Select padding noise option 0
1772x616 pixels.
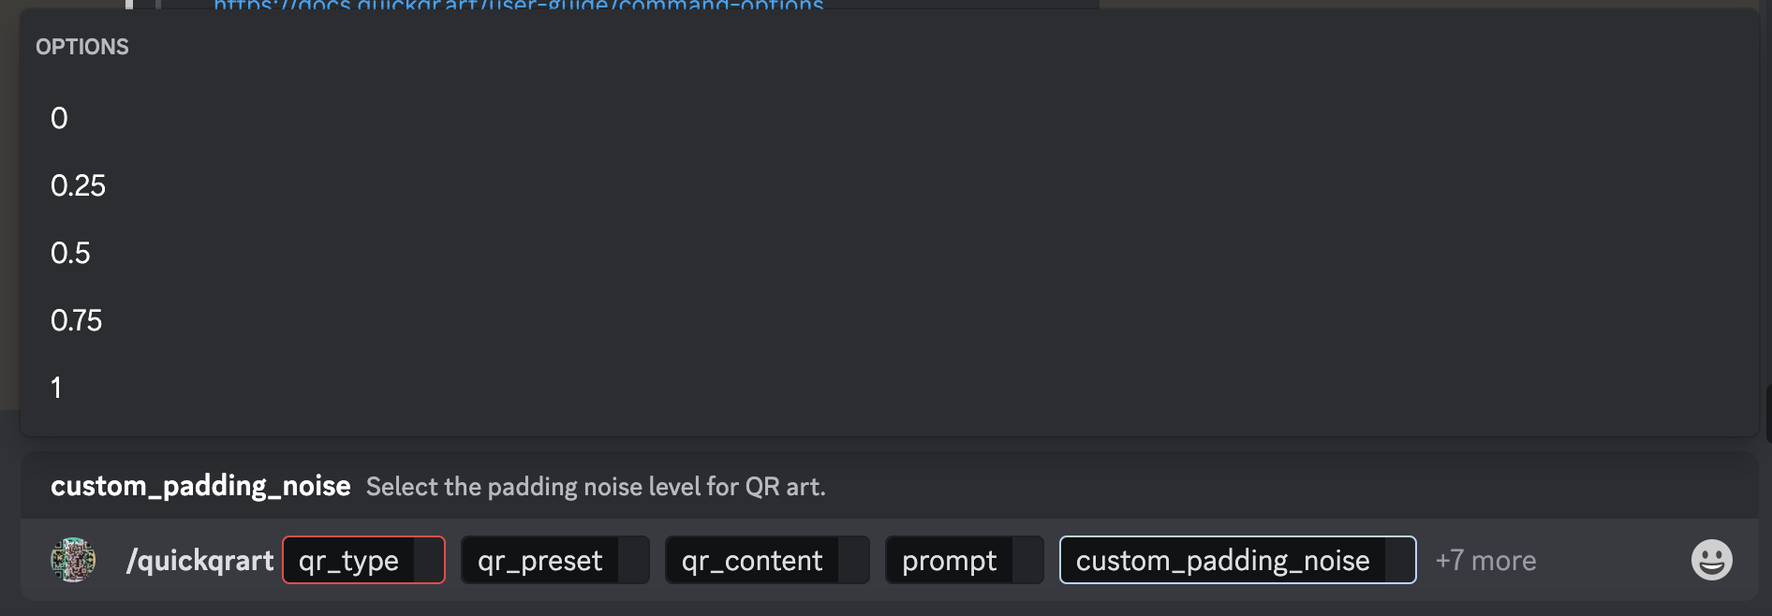coord(59,118)
